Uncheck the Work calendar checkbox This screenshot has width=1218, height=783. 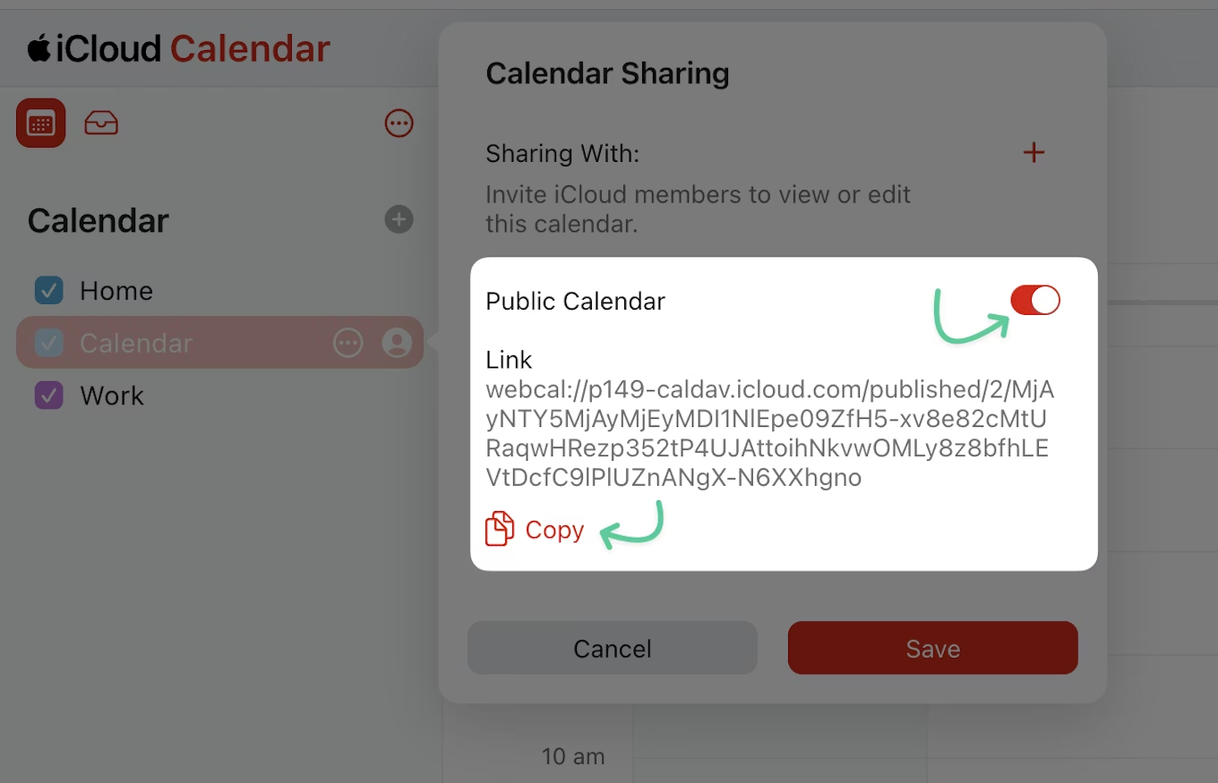pyautogui.click(x=48, y=396)
